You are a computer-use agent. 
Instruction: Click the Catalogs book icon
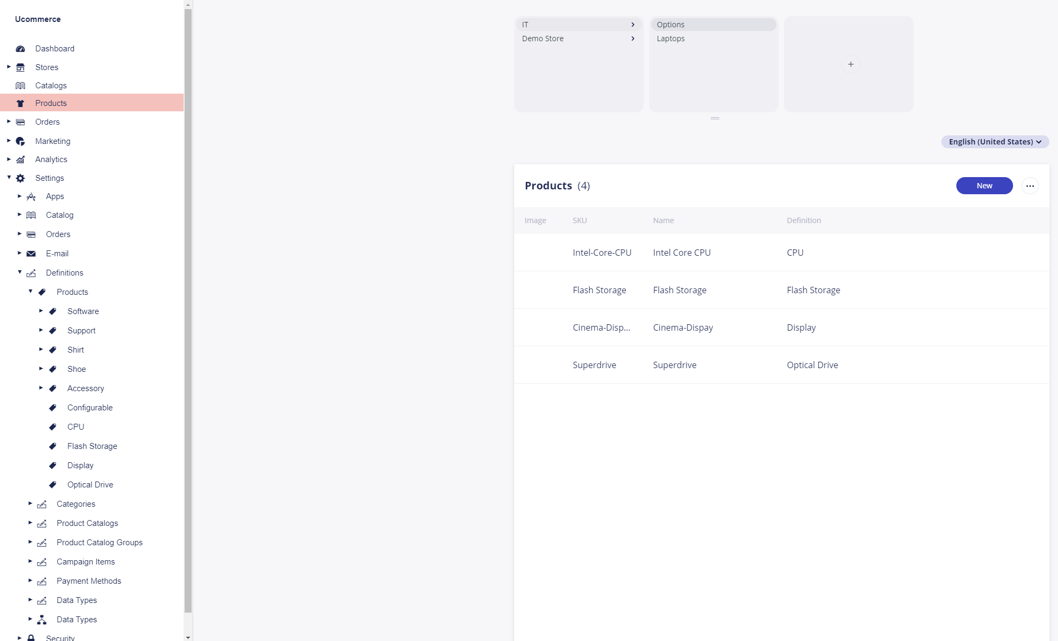pyautogui.click(x=20, y=86)
